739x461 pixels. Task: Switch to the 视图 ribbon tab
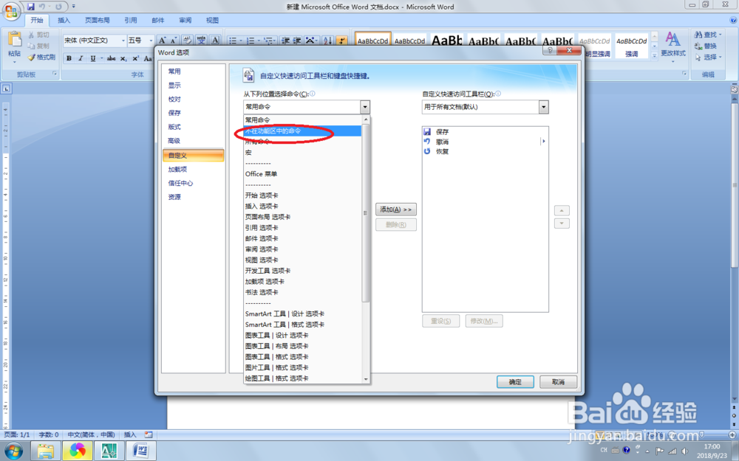click(213, 20)
